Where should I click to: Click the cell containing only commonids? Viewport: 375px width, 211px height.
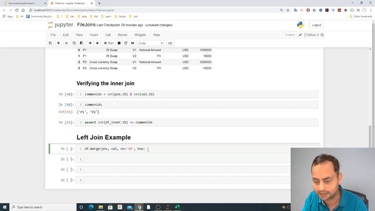coord(197,104)
